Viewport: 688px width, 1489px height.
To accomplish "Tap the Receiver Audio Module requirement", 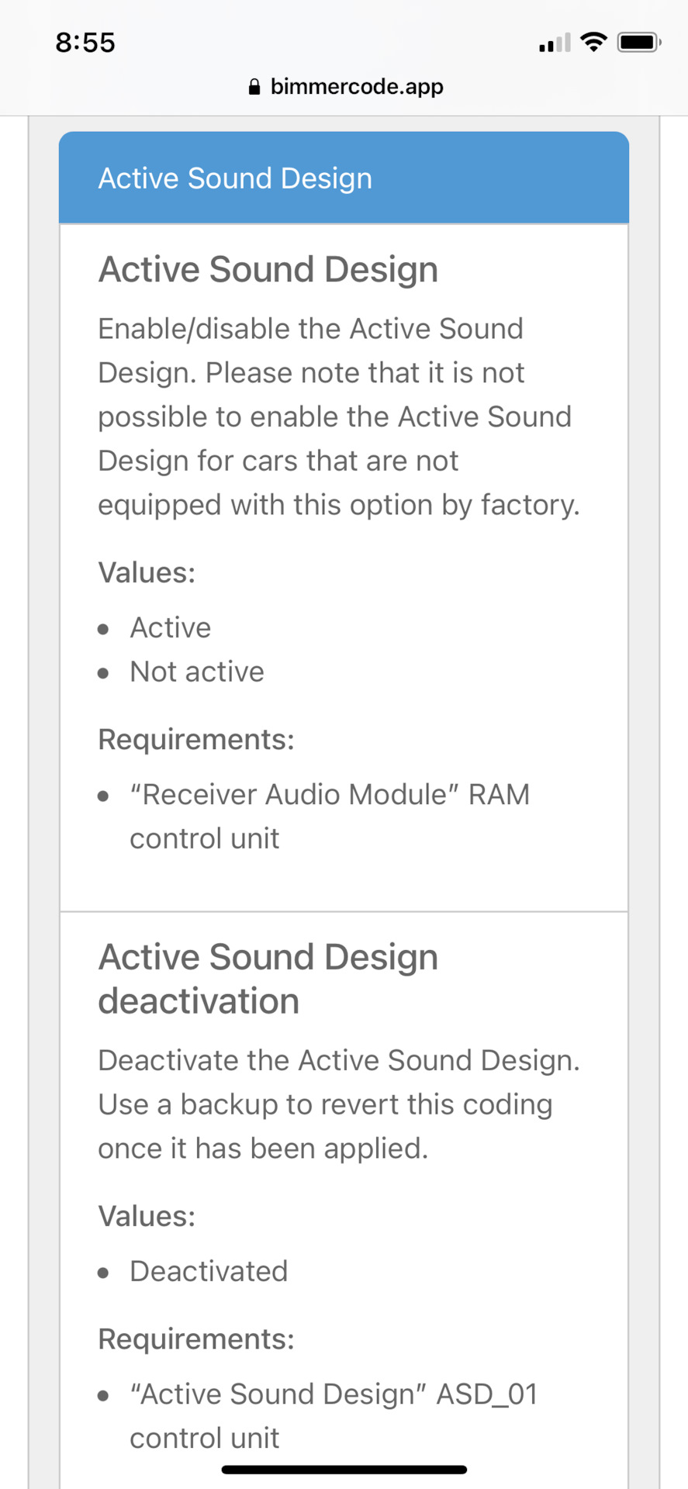I will tap(330, 816).
